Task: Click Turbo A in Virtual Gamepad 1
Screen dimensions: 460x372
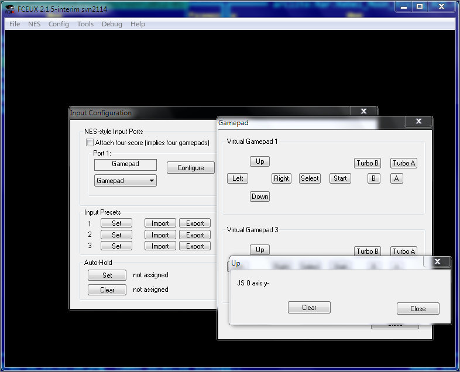Action: click(404, 163)
